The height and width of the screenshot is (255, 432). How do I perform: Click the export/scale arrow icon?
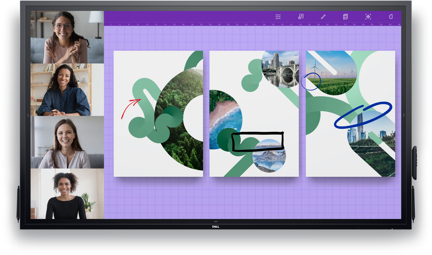[x=301, y=17]
